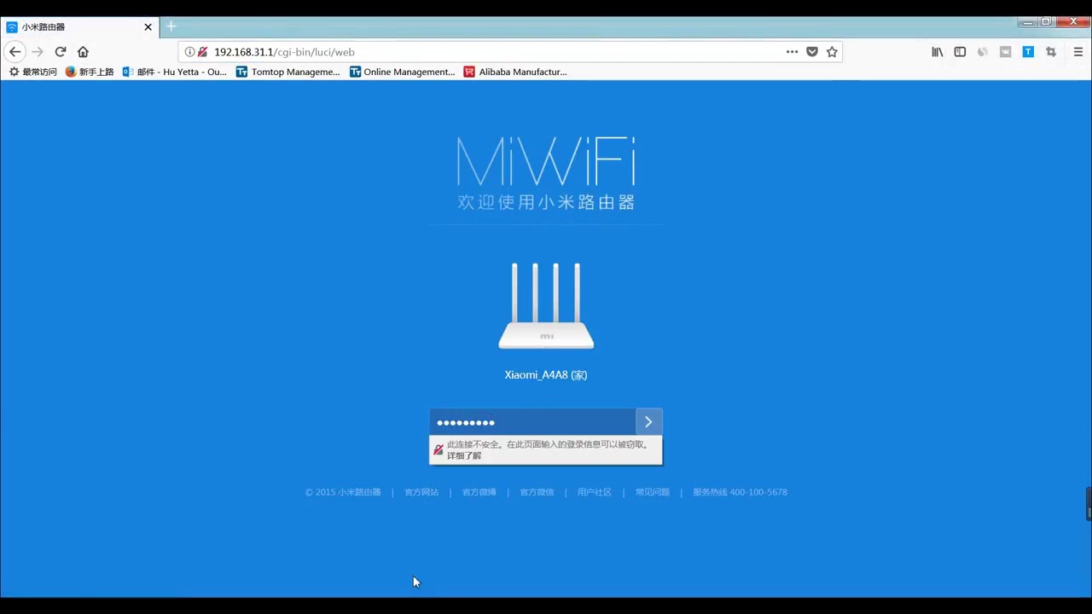
Task: Click the gray SimilarWeb extension icon
Action: coord(983,52)
